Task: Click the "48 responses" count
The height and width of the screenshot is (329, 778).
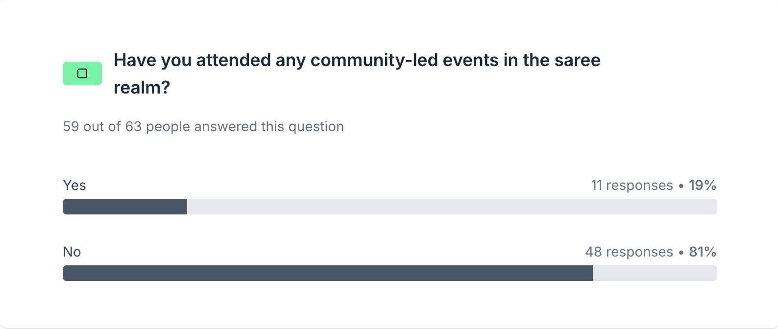Action: point(629,252)
